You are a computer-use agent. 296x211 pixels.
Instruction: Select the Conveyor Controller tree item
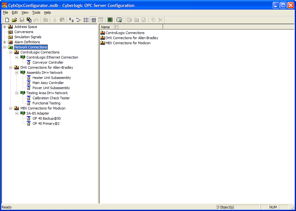pos(48,62)
